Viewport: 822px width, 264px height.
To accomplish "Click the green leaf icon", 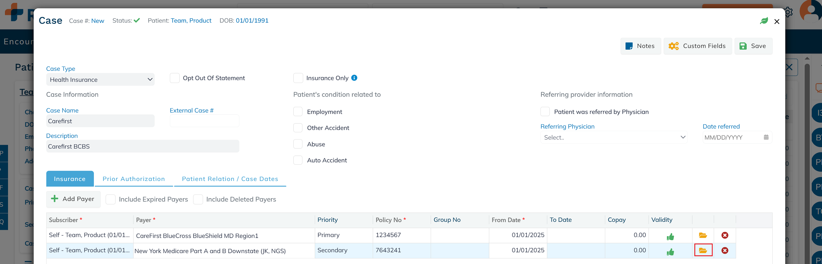I will click(764, 21).
